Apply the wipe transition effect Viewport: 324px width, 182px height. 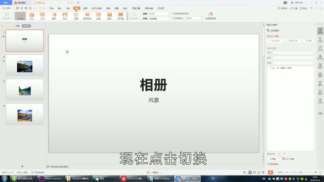click(54, 16)
